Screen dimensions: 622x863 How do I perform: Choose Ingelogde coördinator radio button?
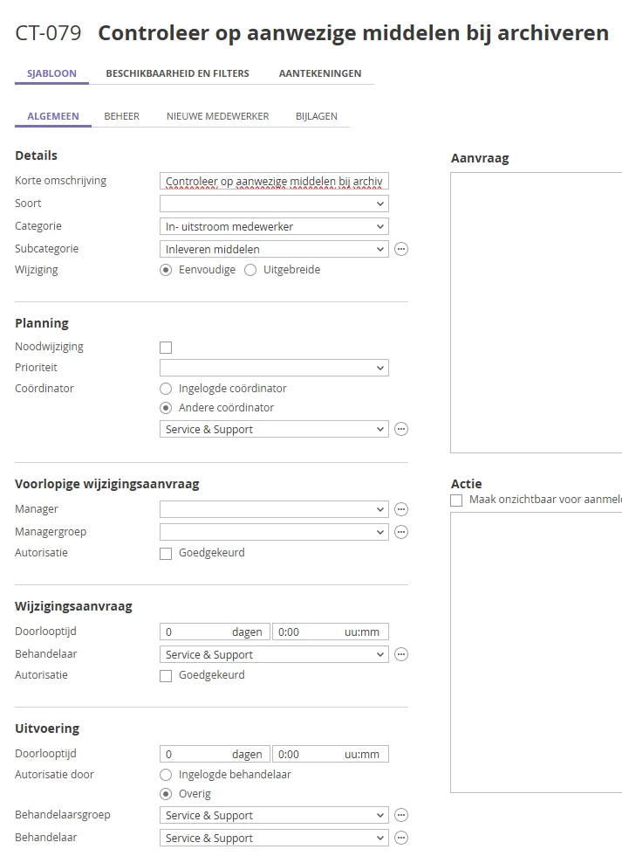[166, 389]
